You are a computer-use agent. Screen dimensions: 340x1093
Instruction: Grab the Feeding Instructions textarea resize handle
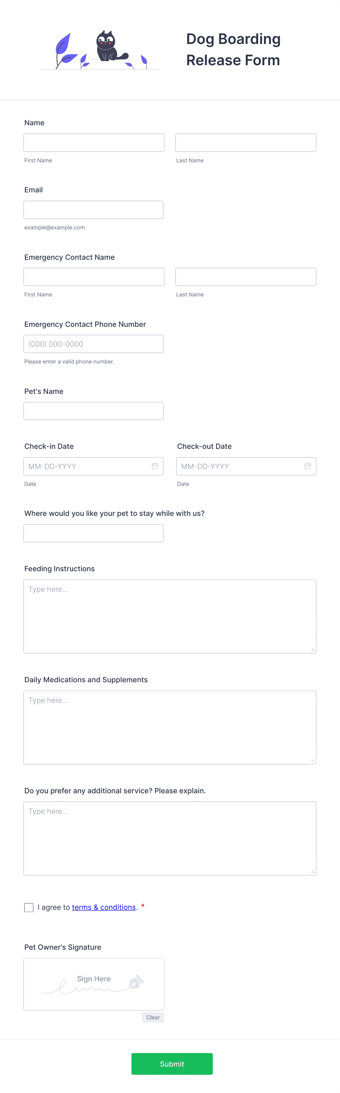(x=313, y=649)
